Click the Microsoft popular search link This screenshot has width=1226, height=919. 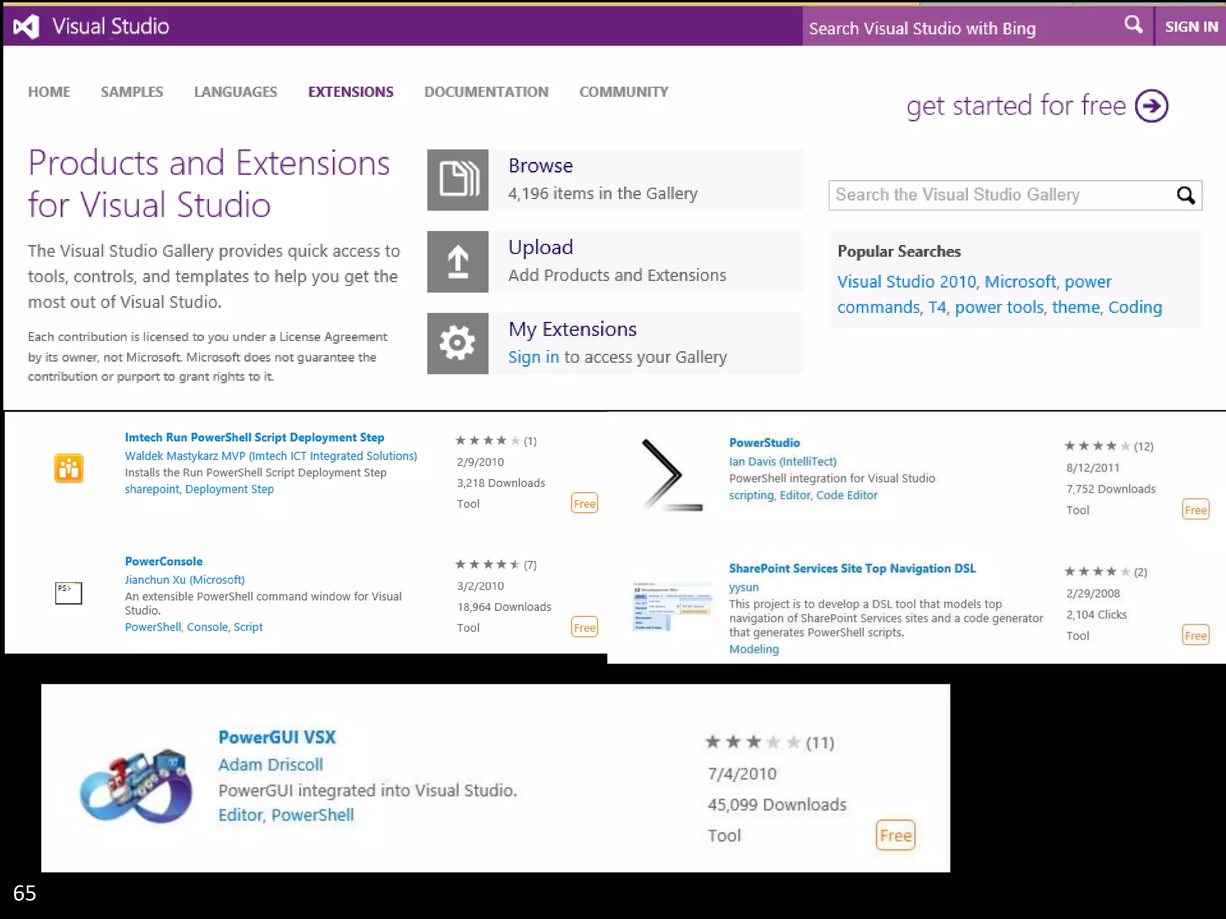click(1021, 281)
